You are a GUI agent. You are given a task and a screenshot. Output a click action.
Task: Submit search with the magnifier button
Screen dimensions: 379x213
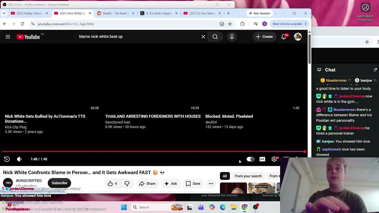click(x=215, y=37)
